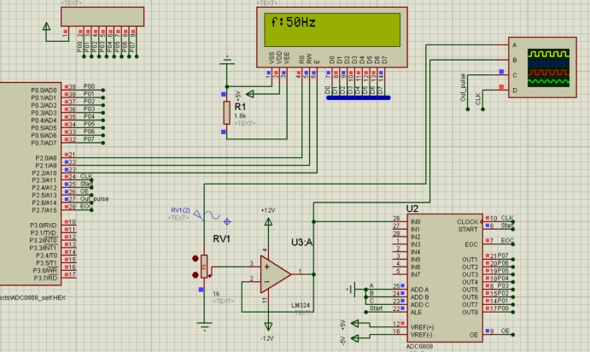Screen dimensions: 590x352
Task: Select the -5V arrow at VREF(-)
Action: [355, 338]
